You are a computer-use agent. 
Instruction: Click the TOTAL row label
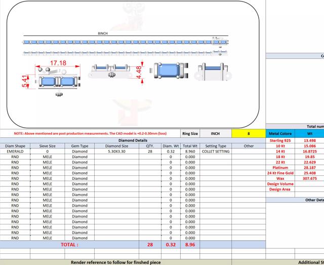pos(69,245)
